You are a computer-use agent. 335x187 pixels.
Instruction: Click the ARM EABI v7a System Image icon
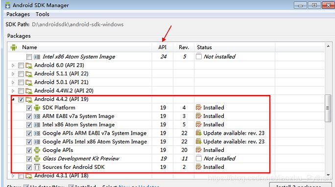(x=37, y=116)
